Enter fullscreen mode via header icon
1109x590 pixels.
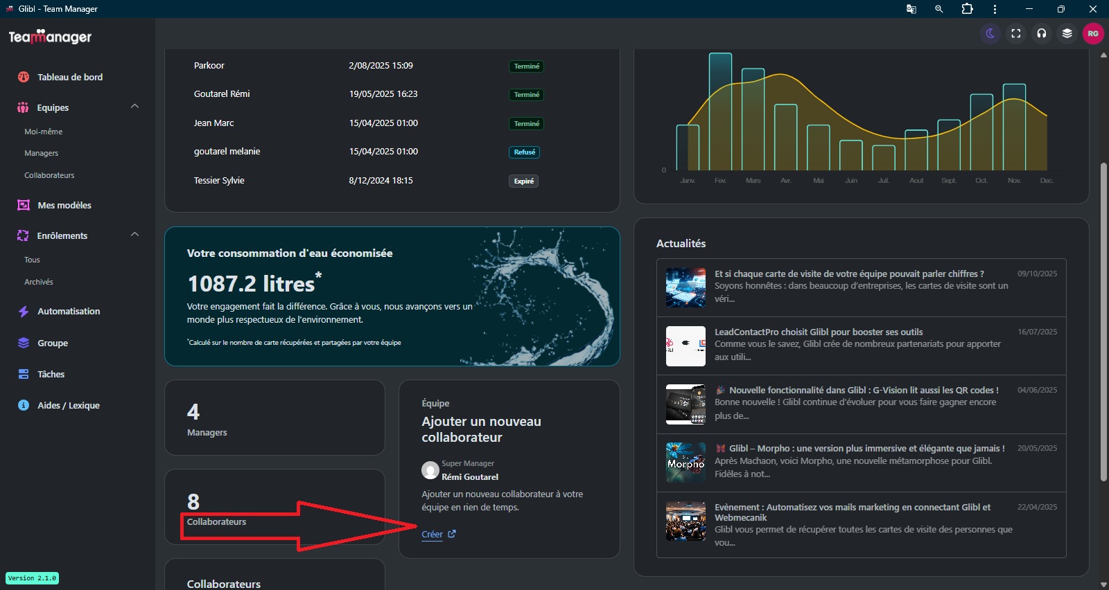(x=1016, y=33)
